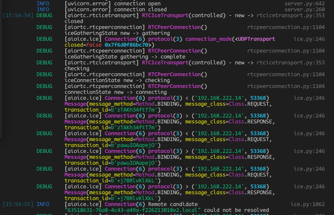Screen dimensions: 334x215
Task: Select the timestamp 15:54:55
Action: pos(18,204)
